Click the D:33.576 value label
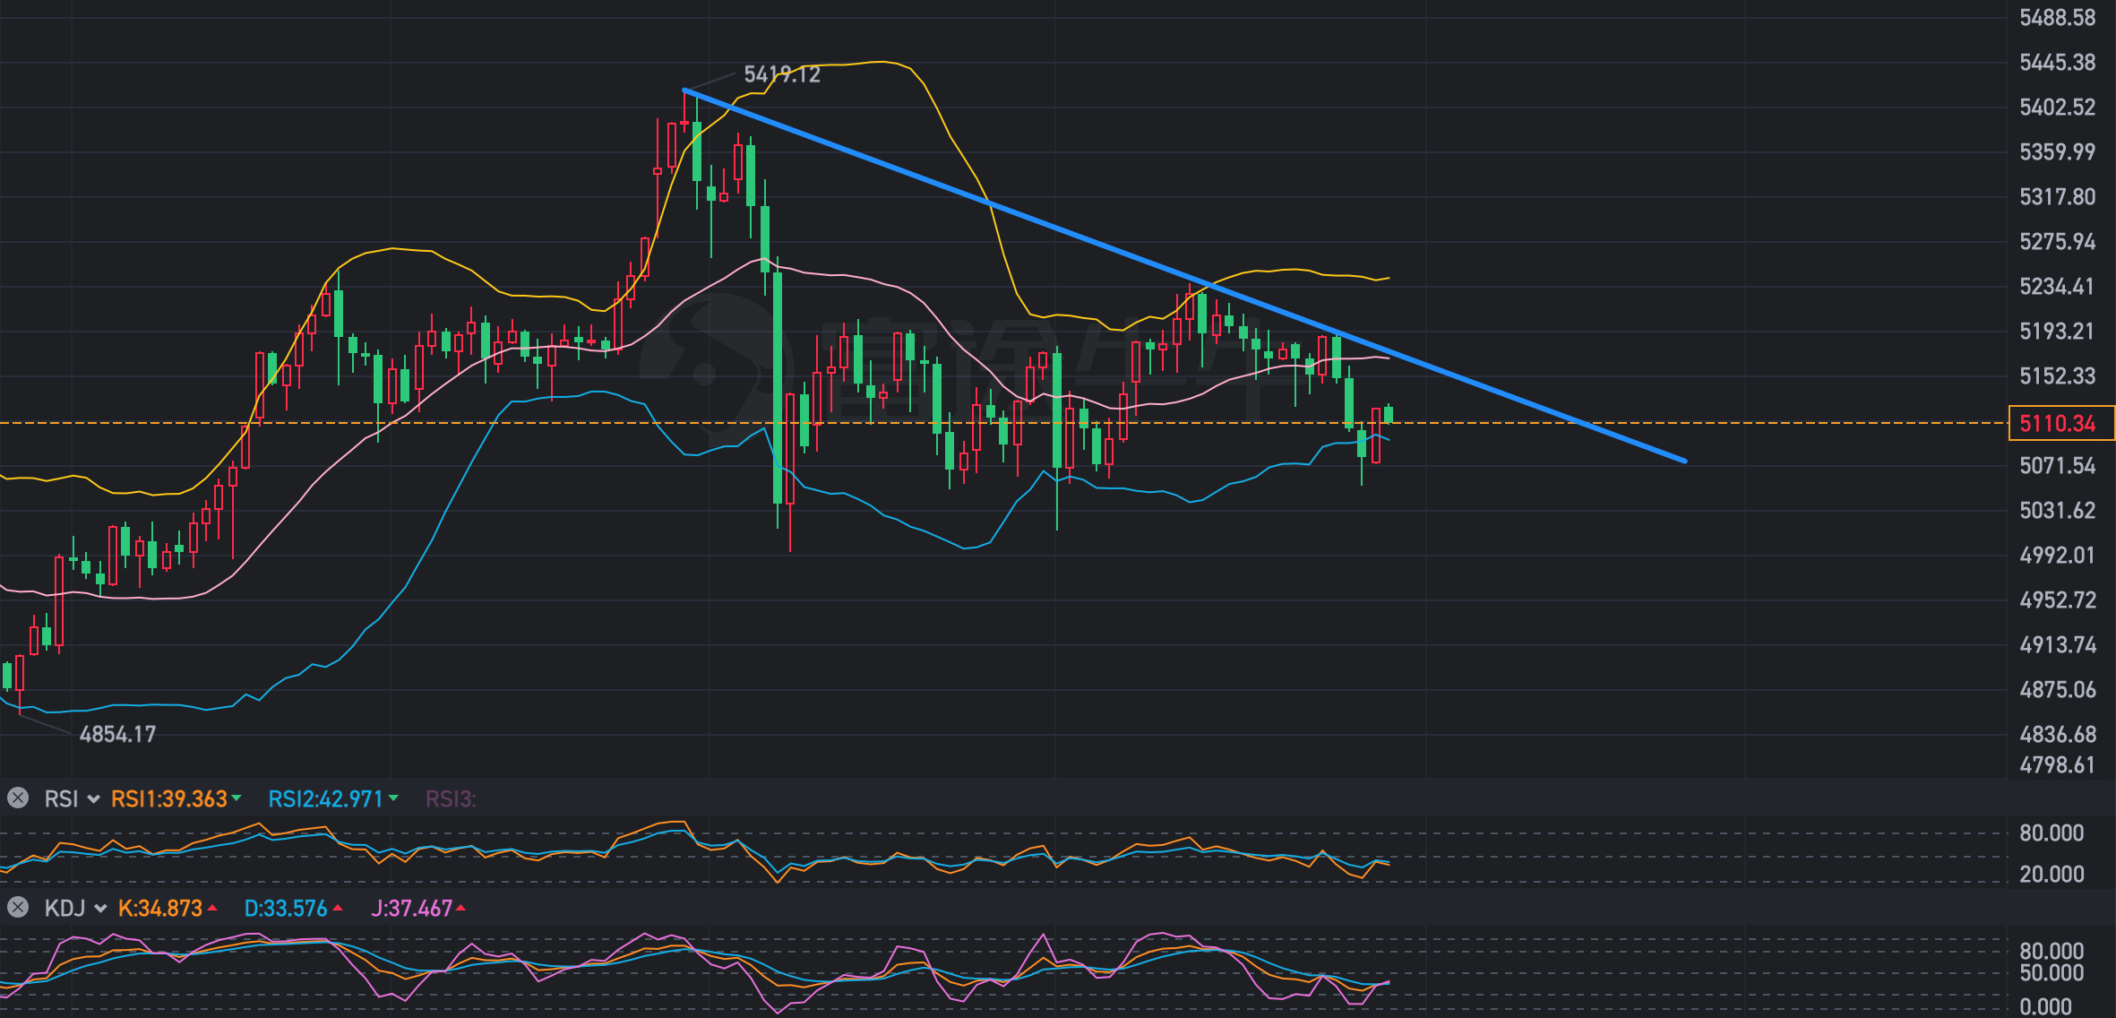 [286, 908]
